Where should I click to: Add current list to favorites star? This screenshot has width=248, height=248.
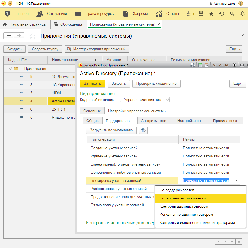pos(33,36)
